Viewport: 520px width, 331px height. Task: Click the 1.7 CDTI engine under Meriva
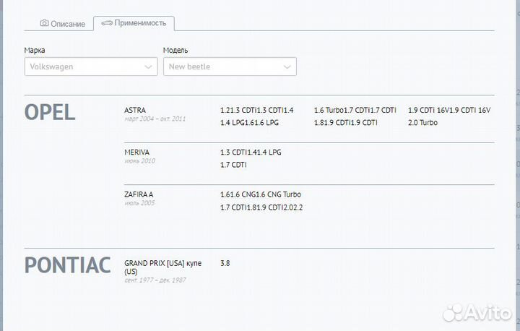(x=233, y=165)
